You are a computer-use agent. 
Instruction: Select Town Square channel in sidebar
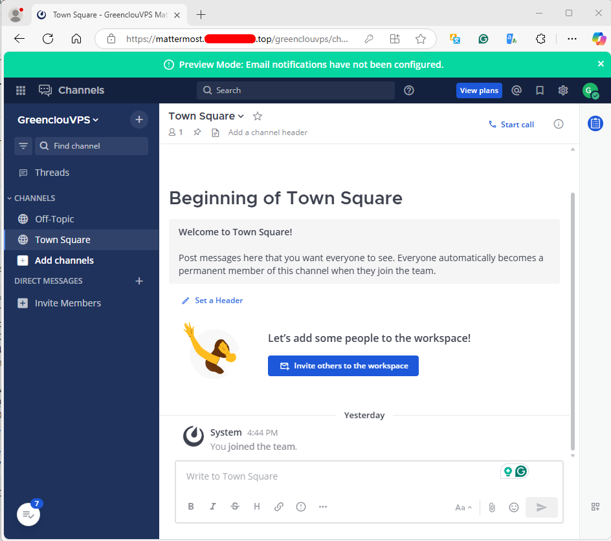click(x=82, y=240)
